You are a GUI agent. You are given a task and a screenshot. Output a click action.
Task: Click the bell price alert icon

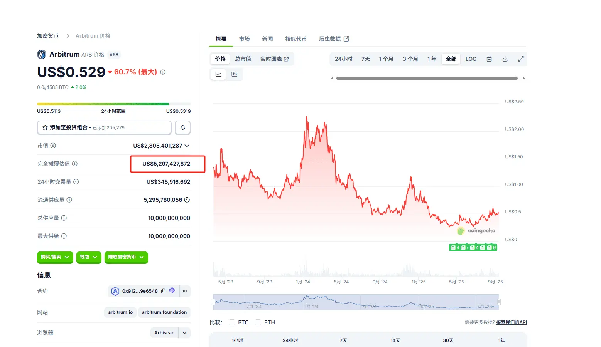(x=183, y=127)
